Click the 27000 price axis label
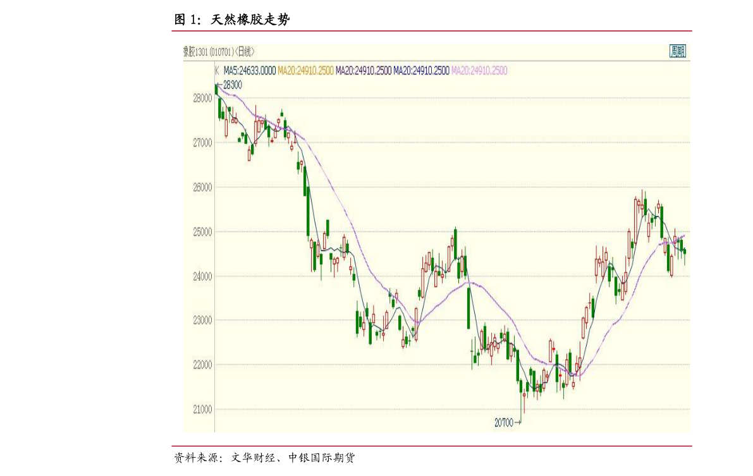This screenshot has height=476, width=753. pyautogui.click(x=202, y=143)
